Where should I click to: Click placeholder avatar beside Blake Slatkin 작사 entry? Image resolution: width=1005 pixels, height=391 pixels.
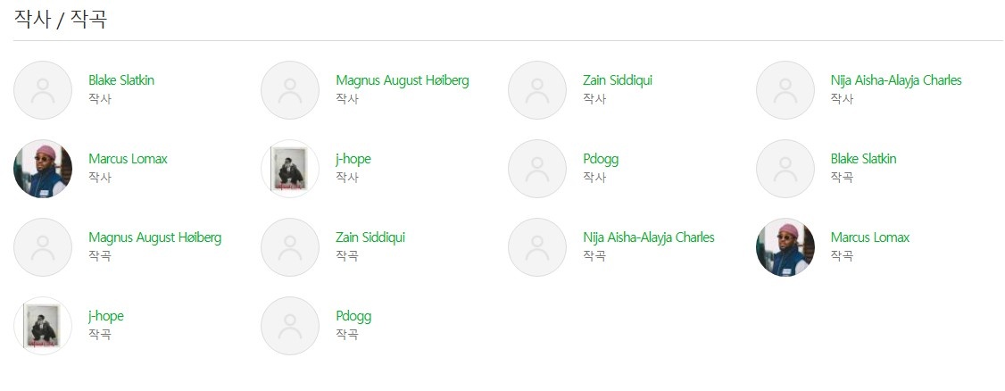click(43, 90)
